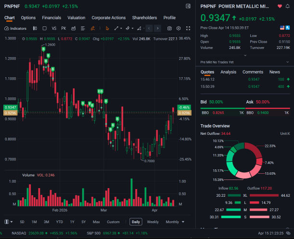The image size is (294, 239).
Task: Set chart range to 1M
Action: click(34, 222)
